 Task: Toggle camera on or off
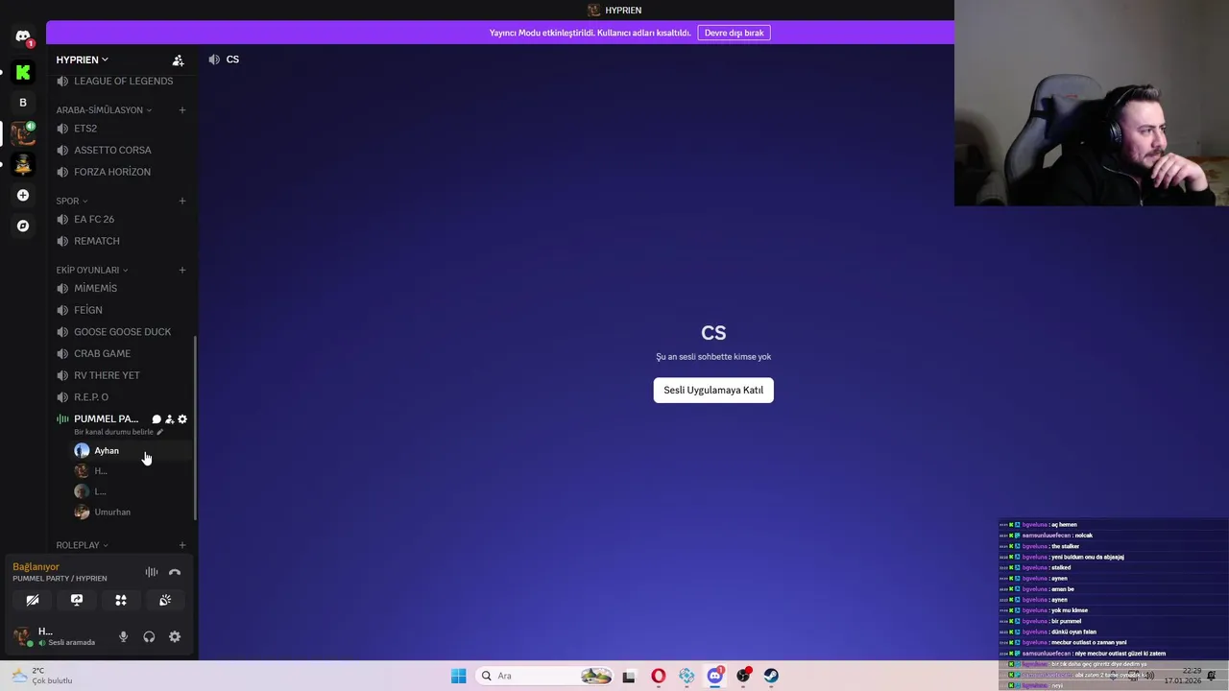[x=33, y=600]
